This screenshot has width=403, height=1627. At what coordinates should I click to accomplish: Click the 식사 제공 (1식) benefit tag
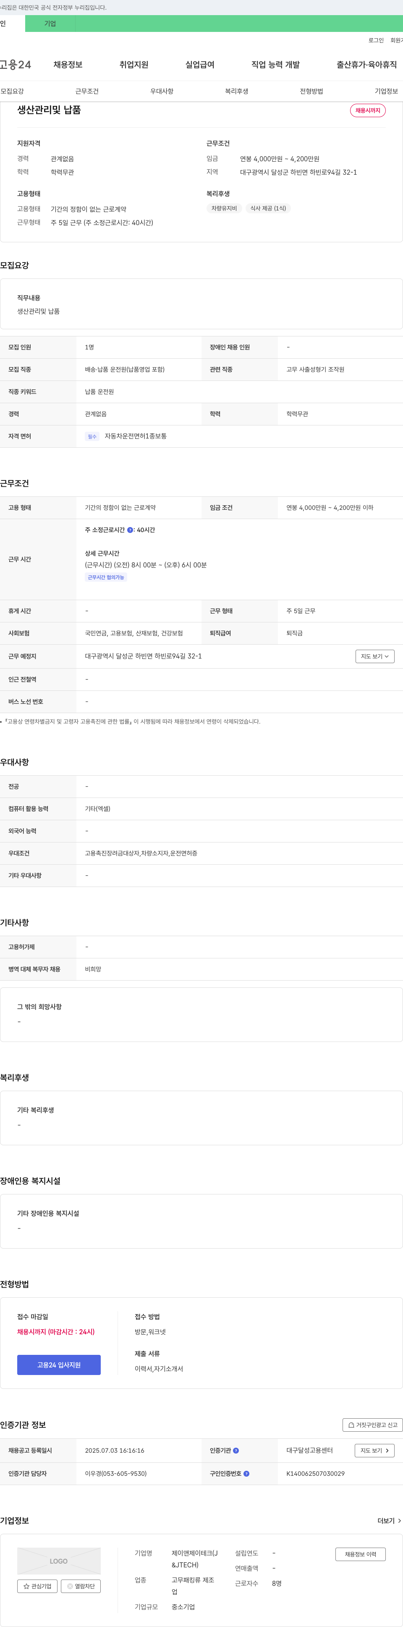coord(268,208)
